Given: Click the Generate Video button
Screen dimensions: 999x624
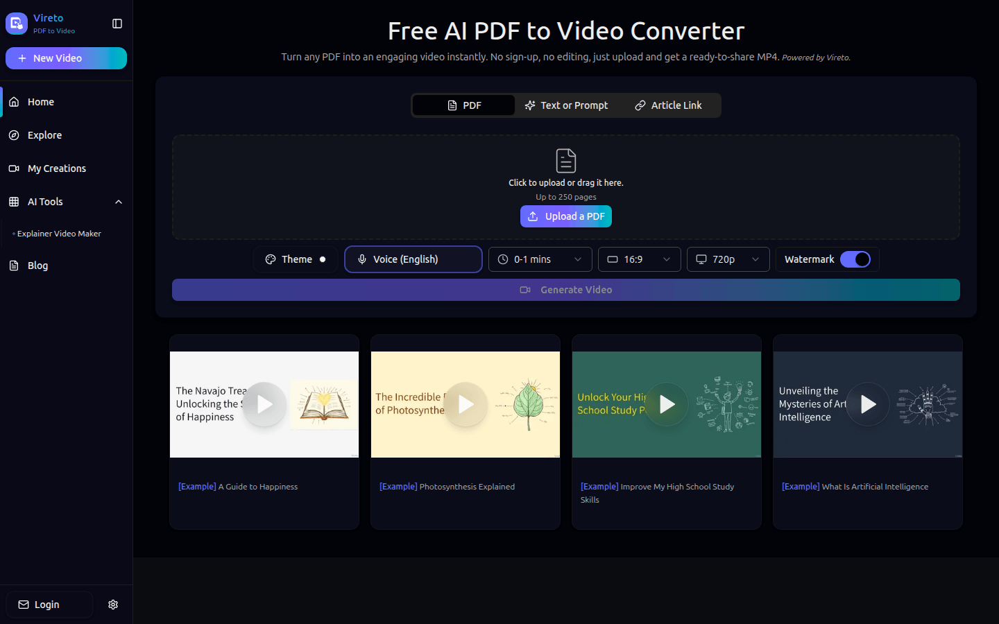Looking at the screenshot, I should 566,290.
